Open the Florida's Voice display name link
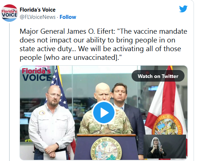This screenshot has width=203, height=161. pyautogui.click(x=38, y=10)
